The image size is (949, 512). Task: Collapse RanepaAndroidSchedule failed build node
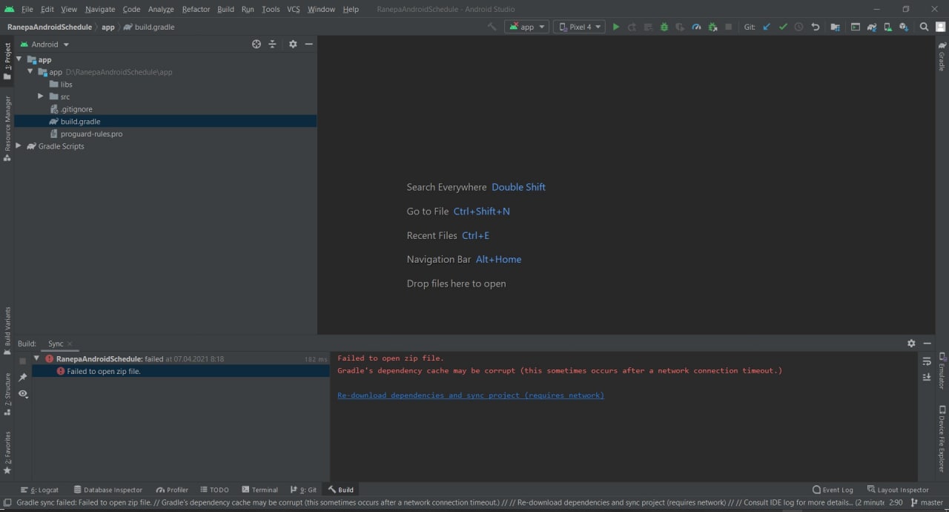coord(36,358)
